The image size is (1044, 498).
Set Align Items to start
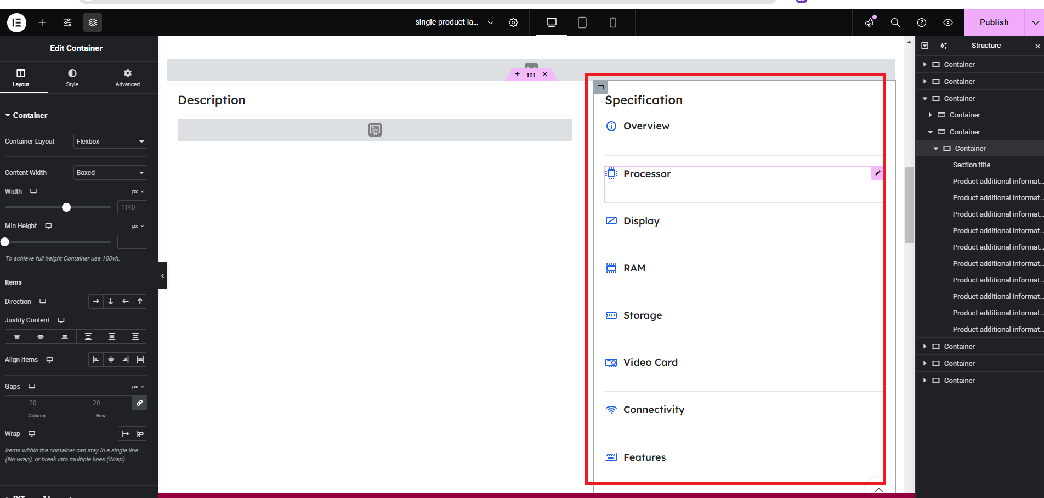point(96,360)
